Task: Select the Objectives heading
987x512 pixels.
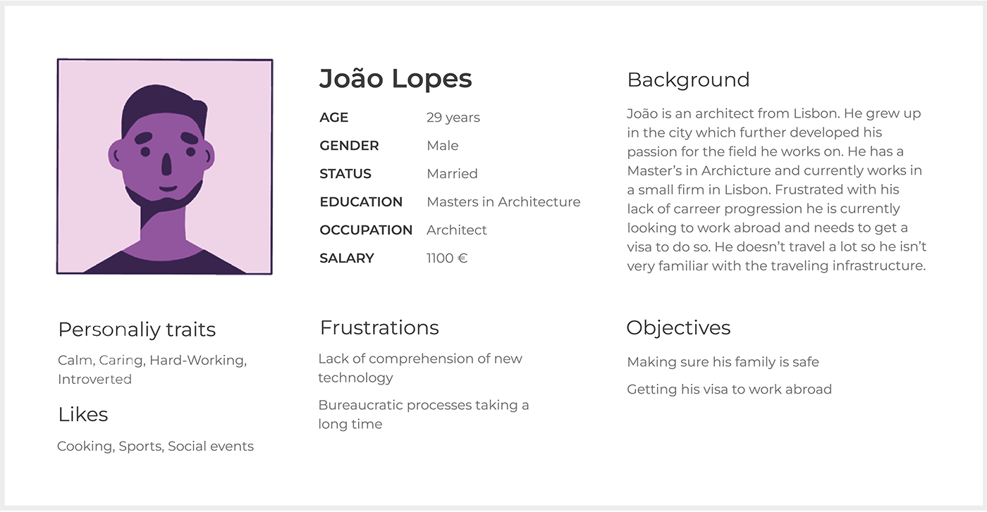Action: [678, 328]
